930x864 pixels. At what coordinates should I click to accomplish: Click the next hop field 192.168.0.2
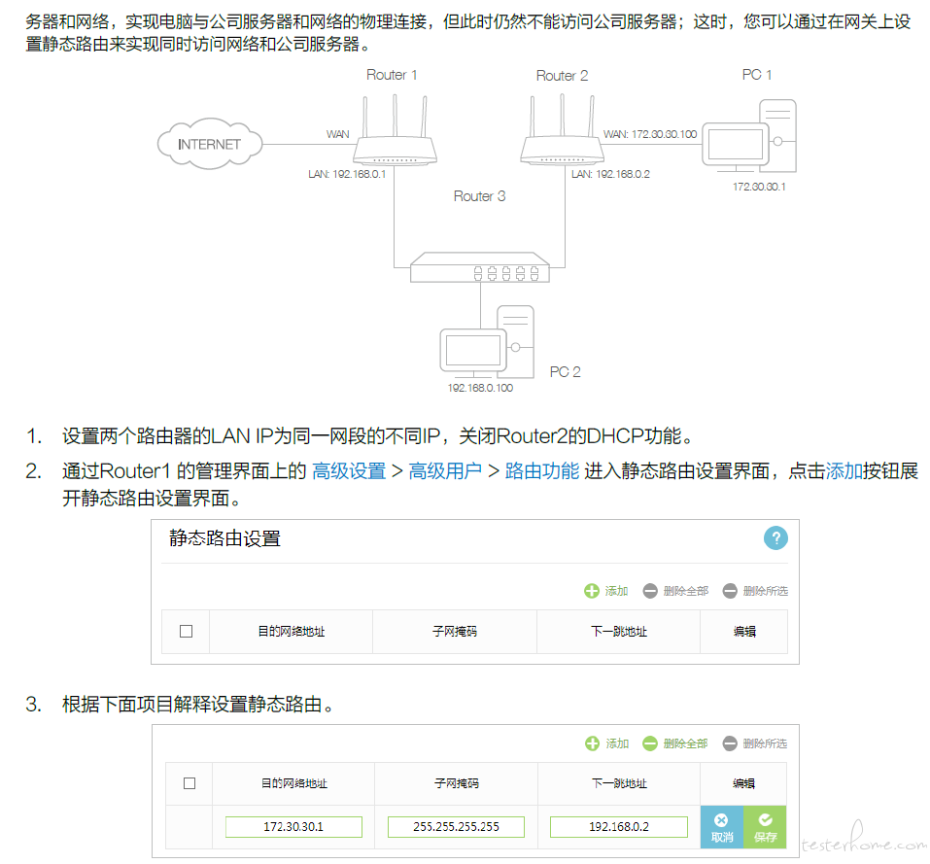[x=619, y=827]
